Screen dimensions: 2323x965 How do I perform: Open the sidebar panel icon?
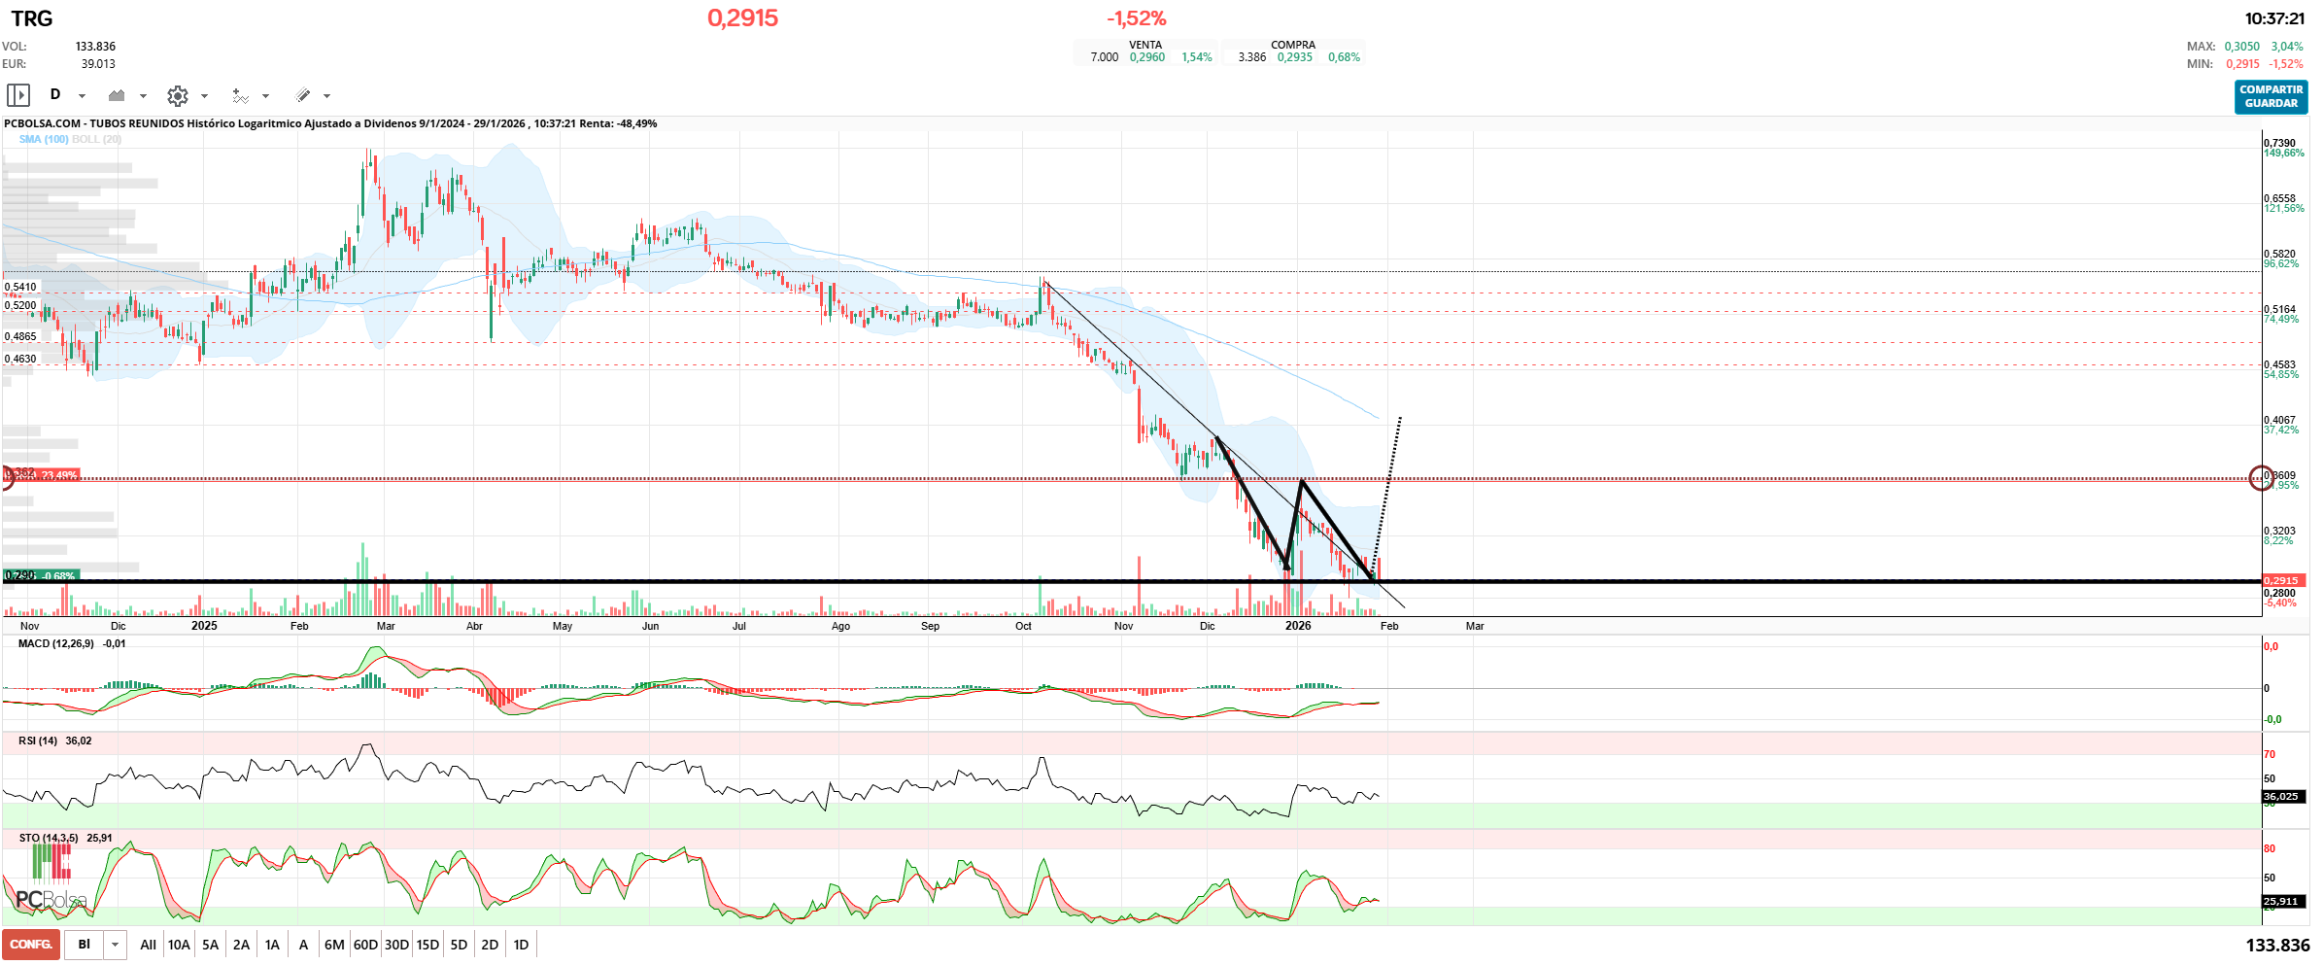pos(18,95)
